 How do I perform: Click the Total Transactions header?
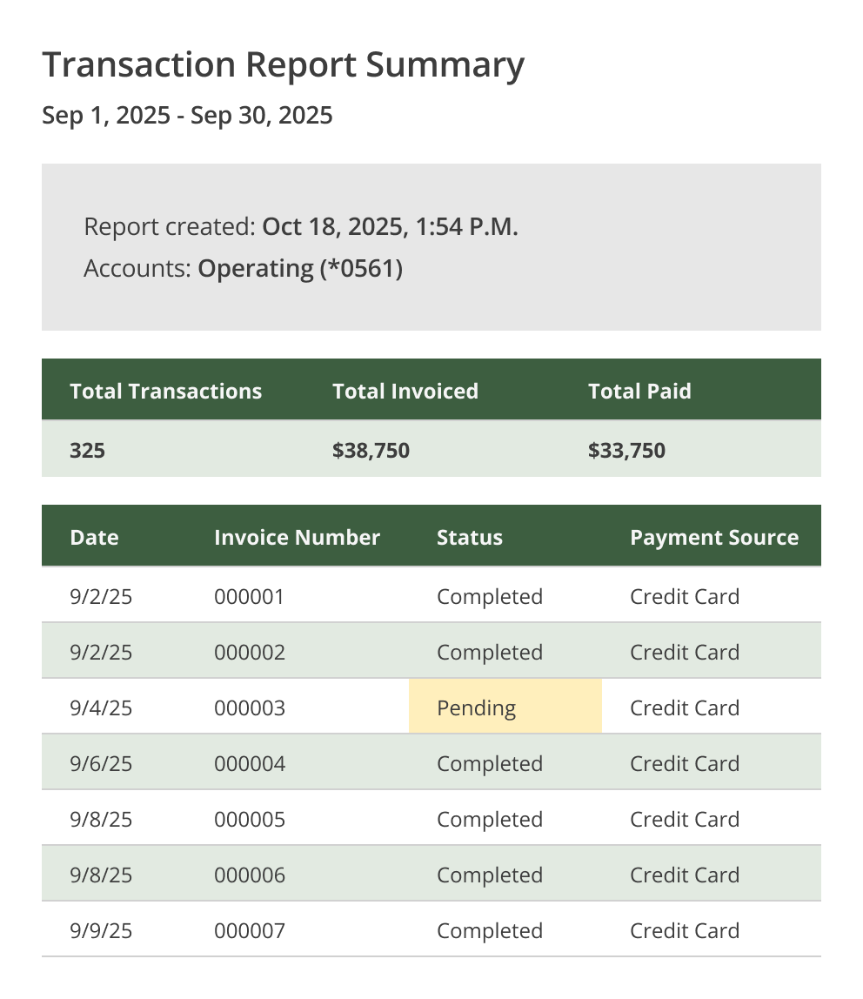(165, 391)
